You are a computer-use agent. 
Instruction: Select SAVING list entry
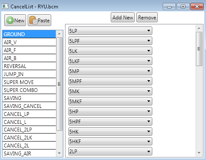tap(29, 98)
